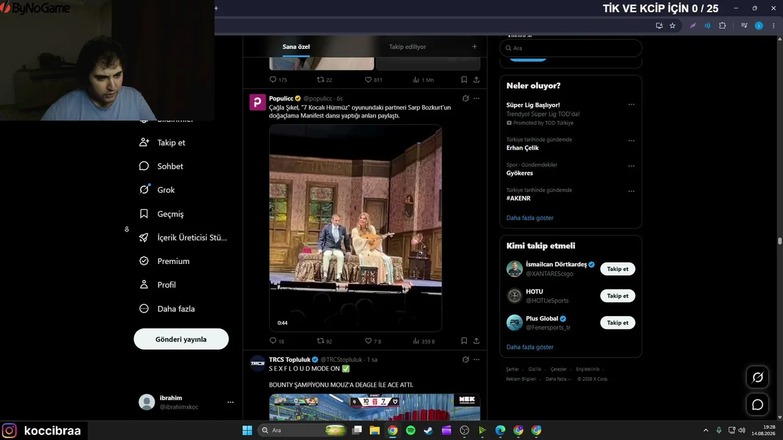Switch to the Sana özel tab
Screen dimensions: 783x440
point(296,46)
